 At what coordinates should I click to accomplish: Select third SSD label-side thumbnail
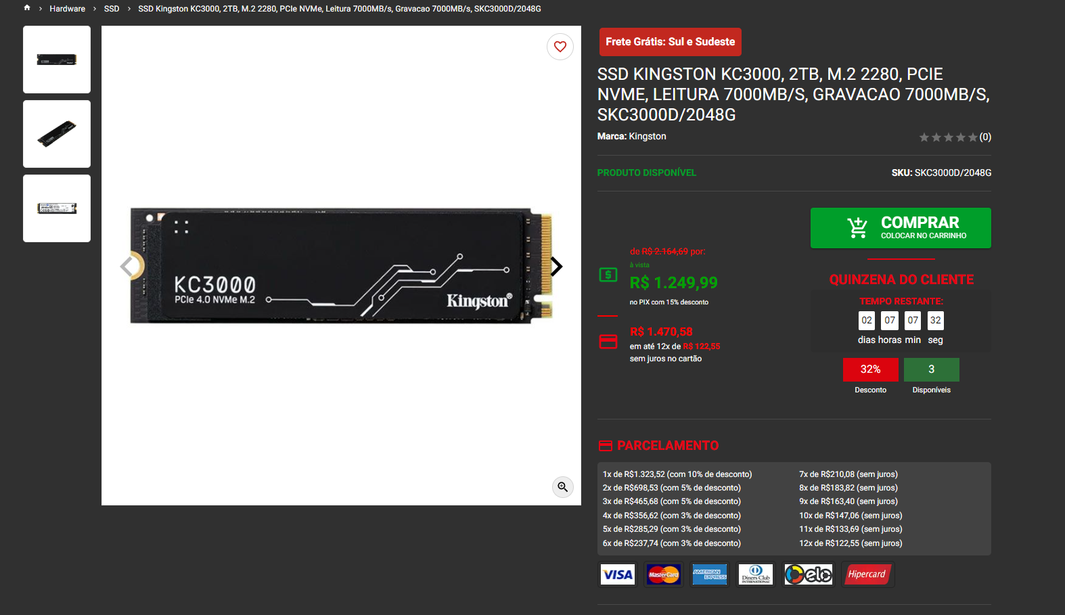pyautogui.click(x=57, y=208)
